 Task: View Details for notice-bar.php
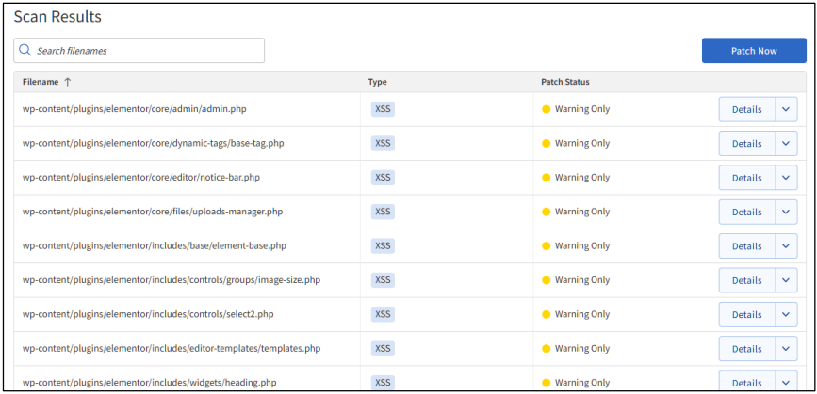[746, 178]
